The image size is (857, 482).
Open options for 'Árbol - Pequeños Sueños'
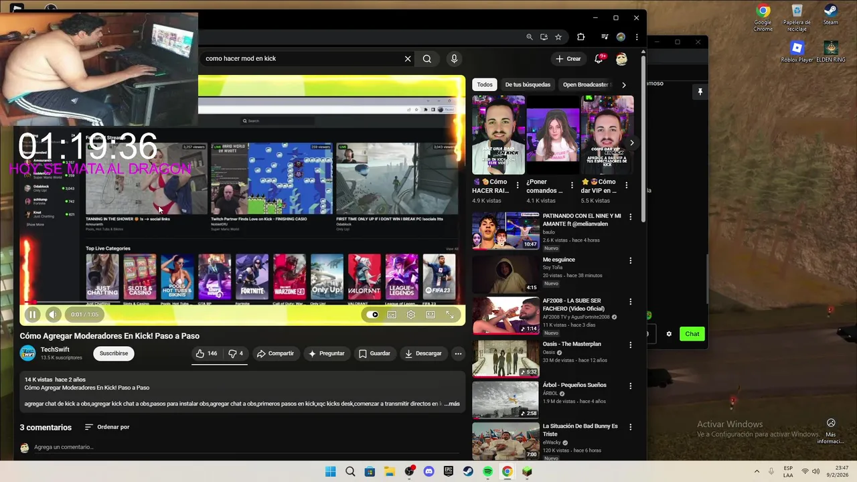click(x=630, y=386)
